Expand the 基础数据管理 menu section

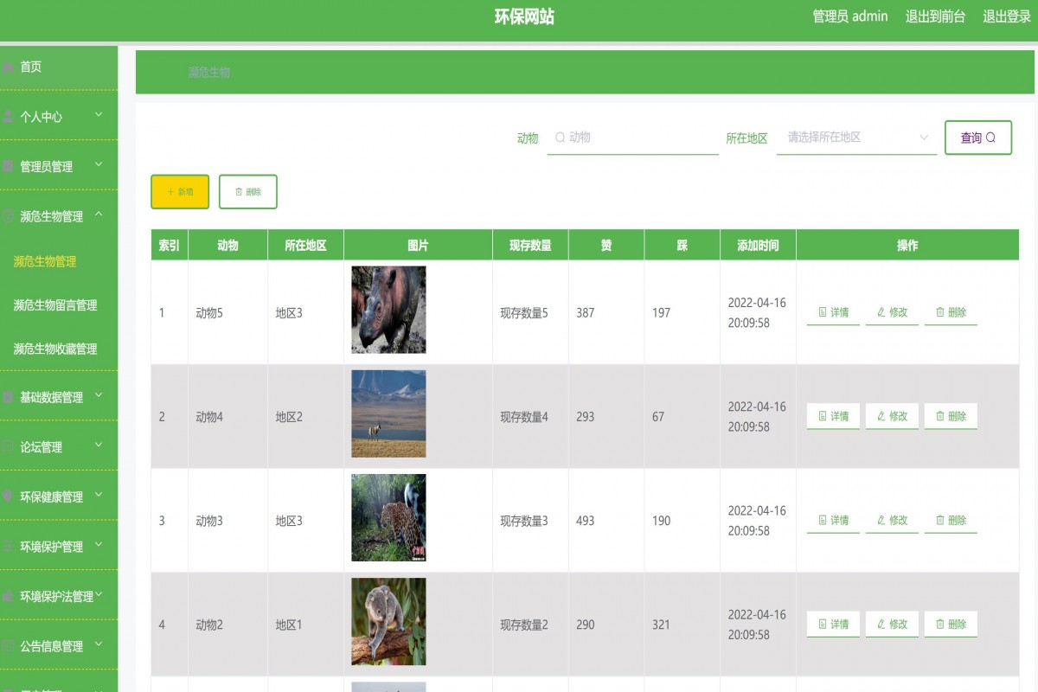pos(52,397)
